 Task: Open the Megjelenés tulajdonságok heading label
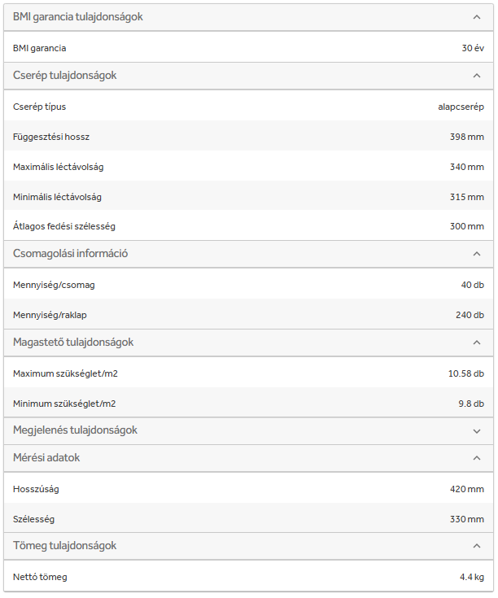[x=75, y=430]
